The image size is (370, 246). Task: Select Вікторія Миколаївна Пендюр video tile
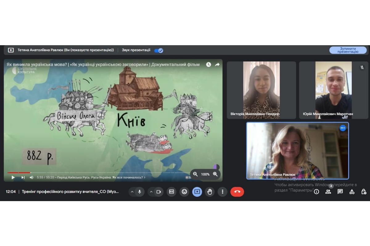click(261, 90)
